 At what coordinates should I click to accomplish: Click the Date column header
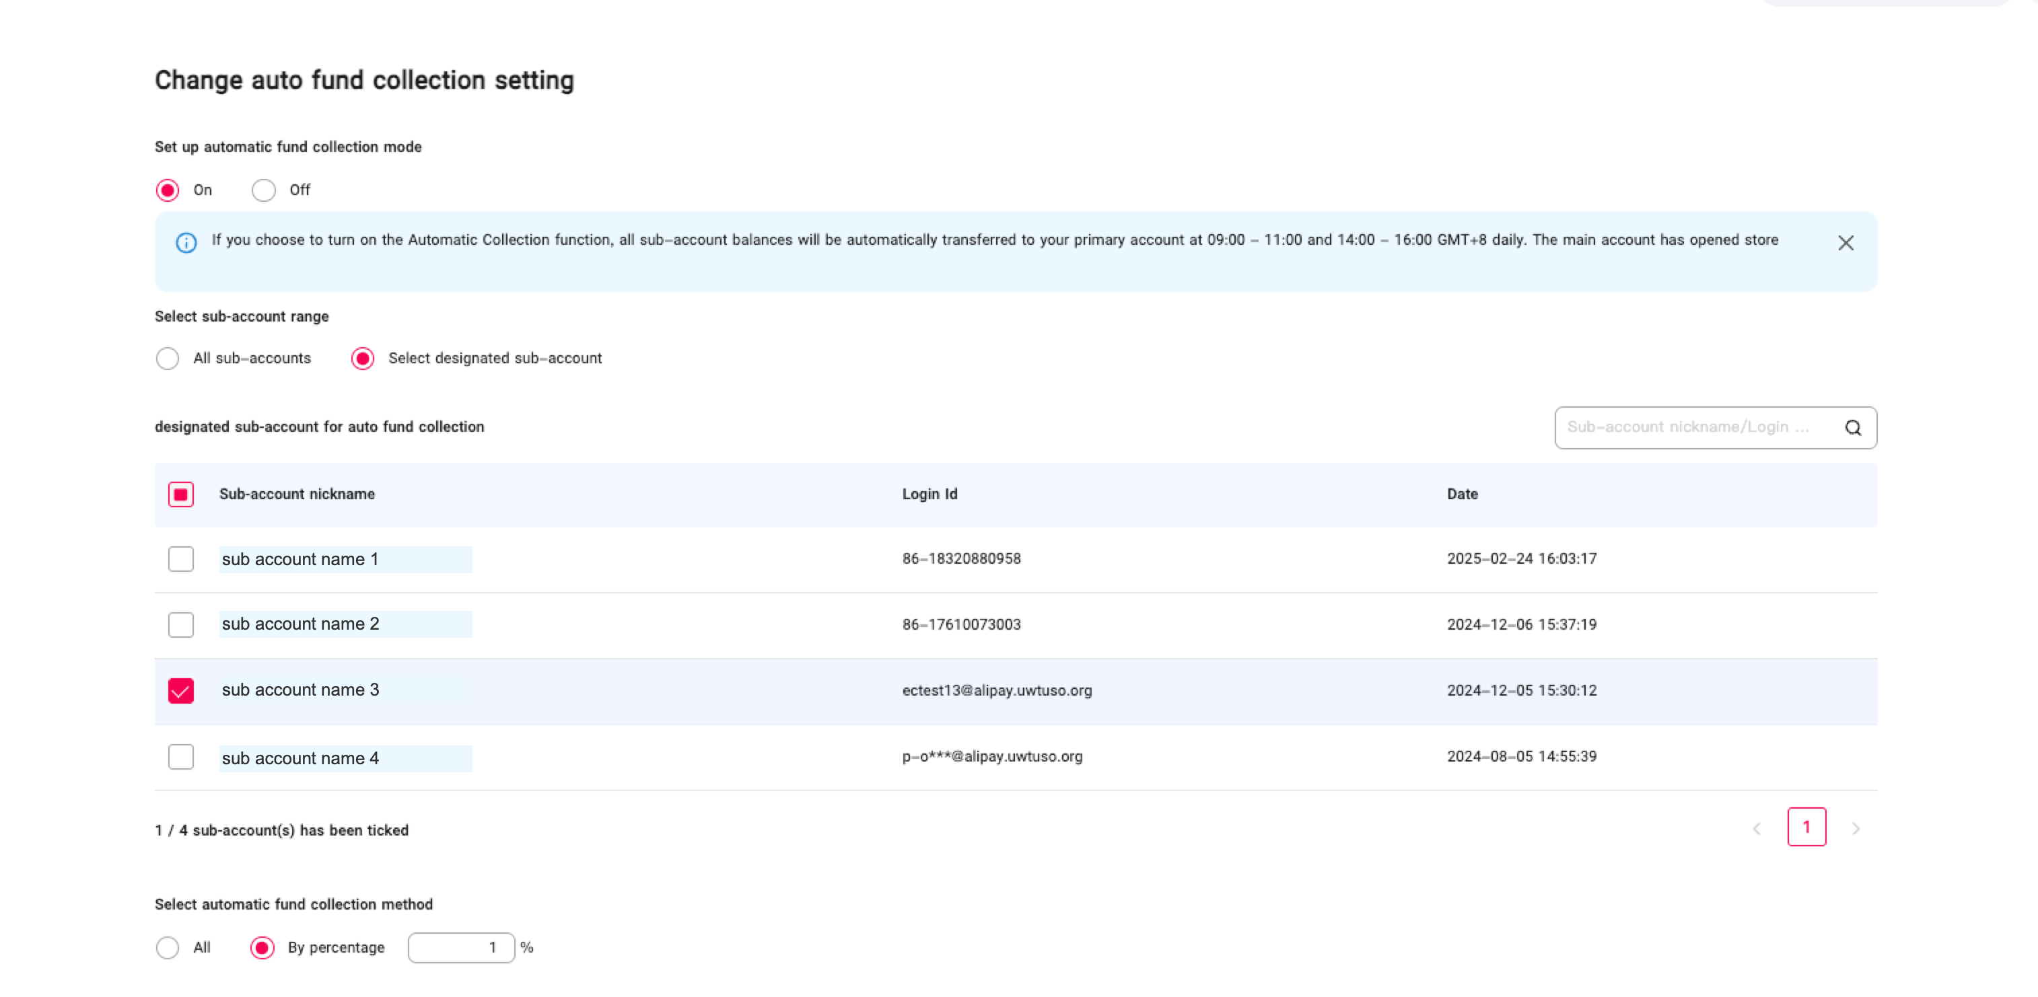click(1462, 494)
